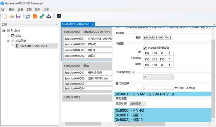Select Slot(0x0000) SINAMICS V90 PN header
The height and width of the screenshot is (127, 216).
(87, 32)
